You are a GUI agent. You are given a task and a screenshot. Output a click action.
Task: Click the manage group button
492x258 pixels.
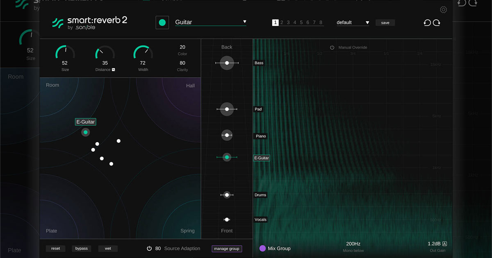(227, 249)
